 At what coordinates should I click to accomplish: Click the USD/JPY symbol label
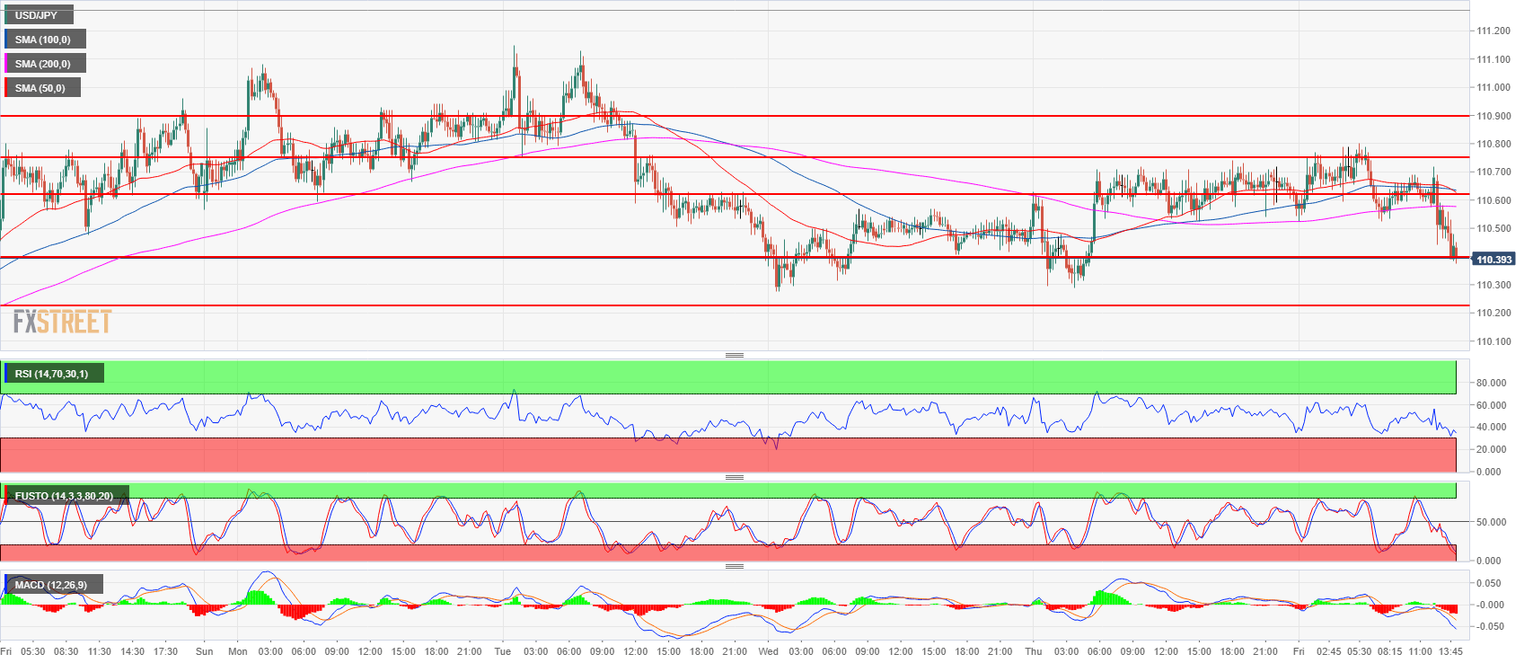click(x=39, y=15)
